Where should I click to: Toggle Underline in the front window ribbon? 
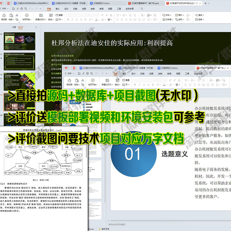pos(144,85)
